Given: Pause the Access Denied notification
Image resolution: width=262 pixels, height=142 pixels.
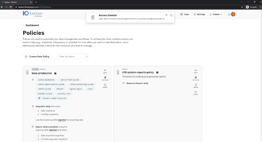Looking at the screenshot, I should pyautogui.click(x=166, y=15).
